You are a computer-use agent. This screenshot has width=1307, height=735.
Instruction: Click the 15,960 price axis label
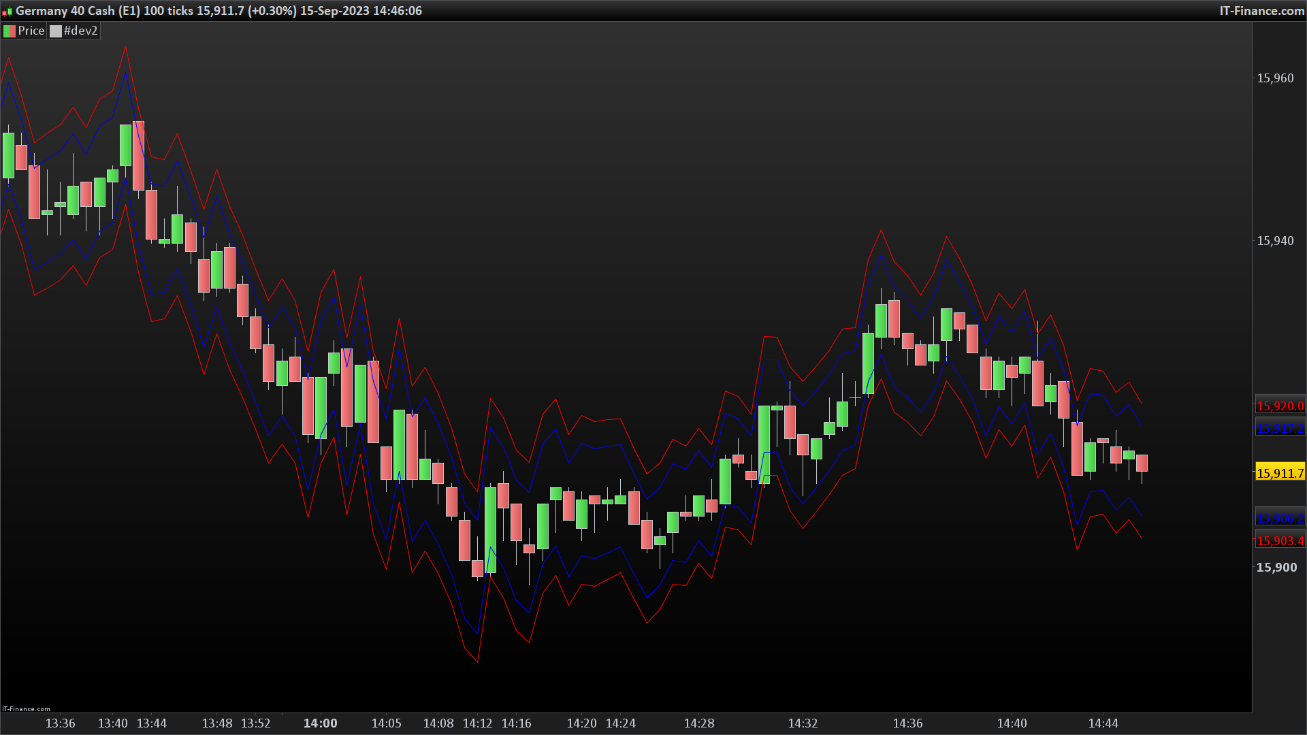point(1275,78)
